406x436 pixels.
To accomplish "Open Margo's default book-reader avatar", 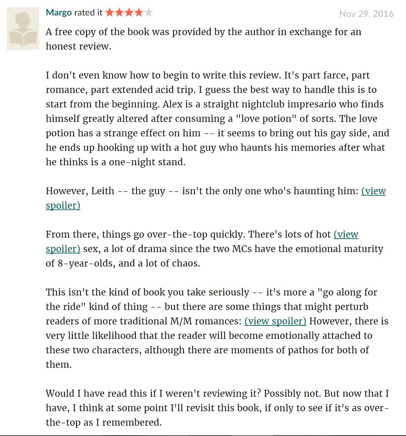I will tap(23, 29).
